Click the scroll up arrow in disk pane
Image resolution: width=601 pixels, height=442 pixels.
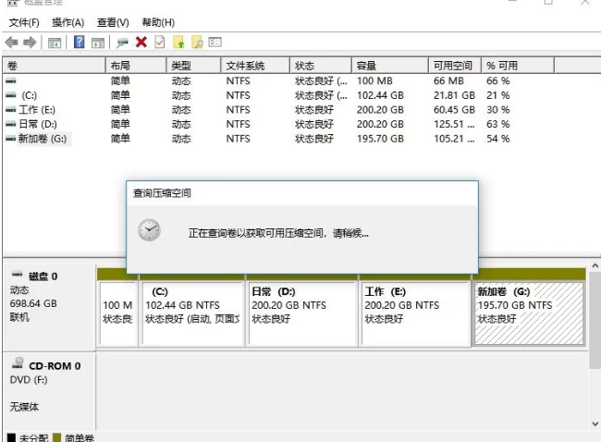(595, 265)
